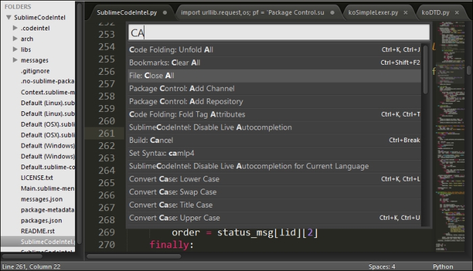Open .gitignore in the sidebar
Screen dimensions: 473x271
(35, 71)
